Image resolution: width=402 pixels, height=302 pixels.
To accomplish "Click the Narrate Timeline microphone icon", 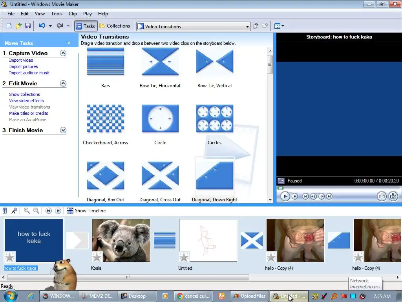I will (x=15, y=211).
